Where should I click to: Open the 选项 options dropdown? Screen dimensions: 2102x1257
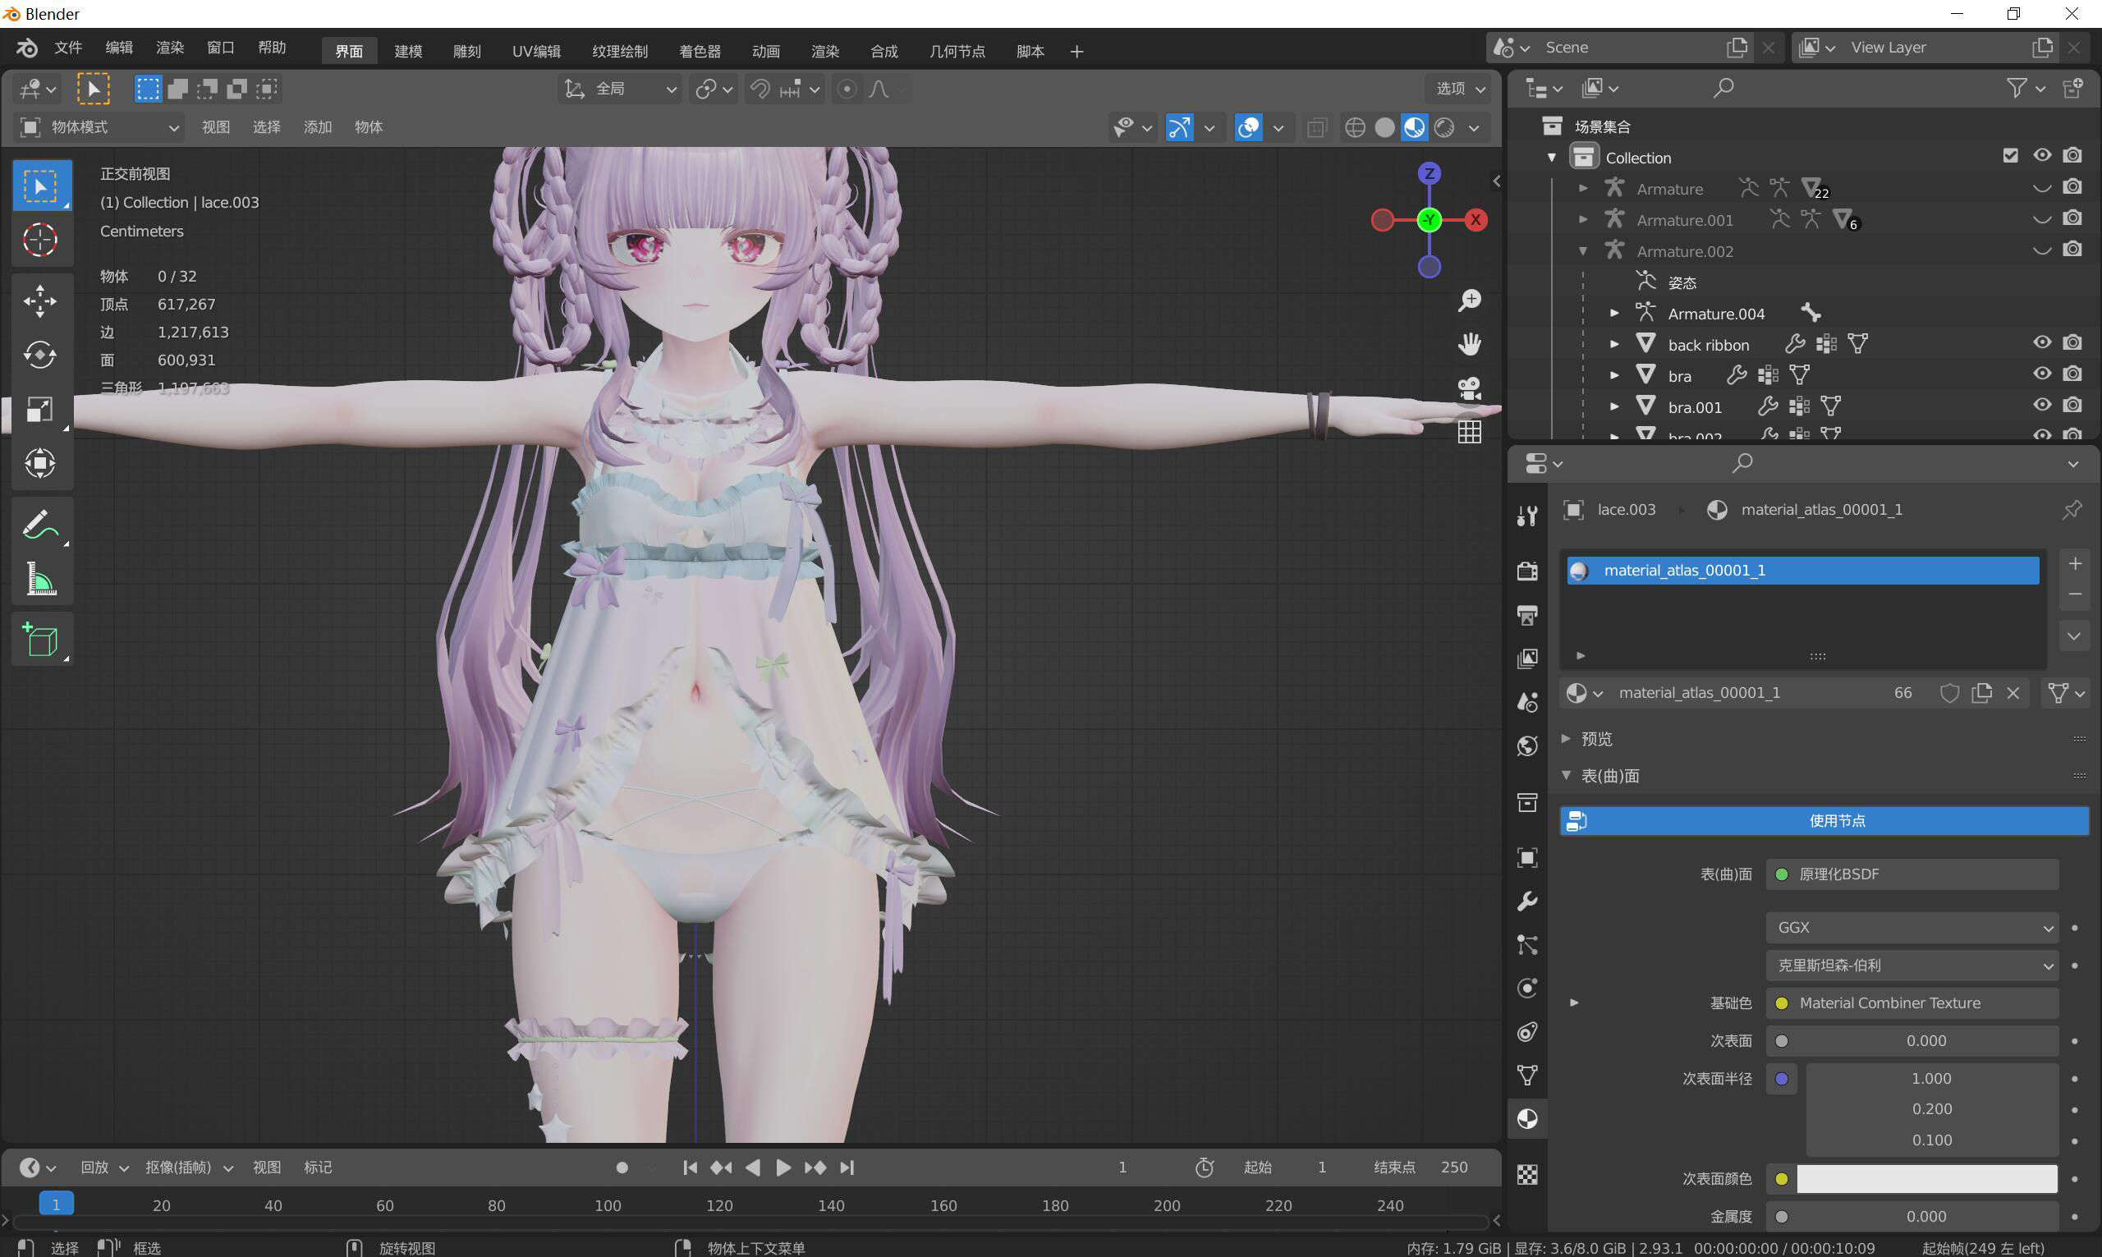tap(1459, 89)
